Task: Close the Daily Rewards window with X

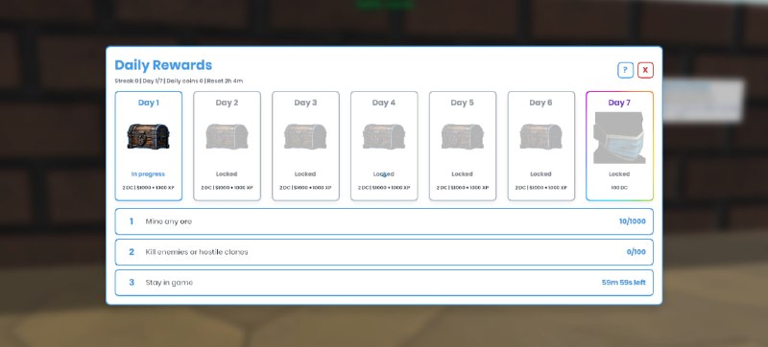Action: tap(645, 70)
